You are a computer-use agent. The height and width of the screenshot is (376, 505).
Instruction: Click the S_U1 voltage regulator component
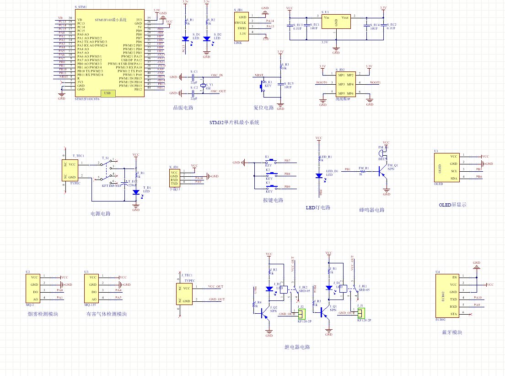[x=336, y=22]
